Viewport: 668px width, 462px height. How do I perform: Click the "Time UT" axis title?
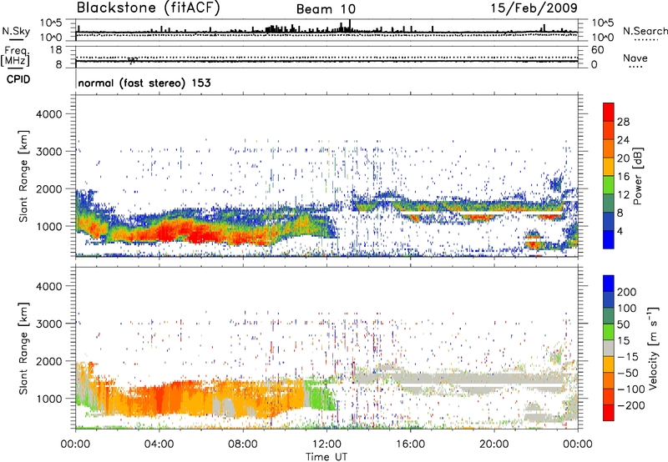tap(326, 457)
